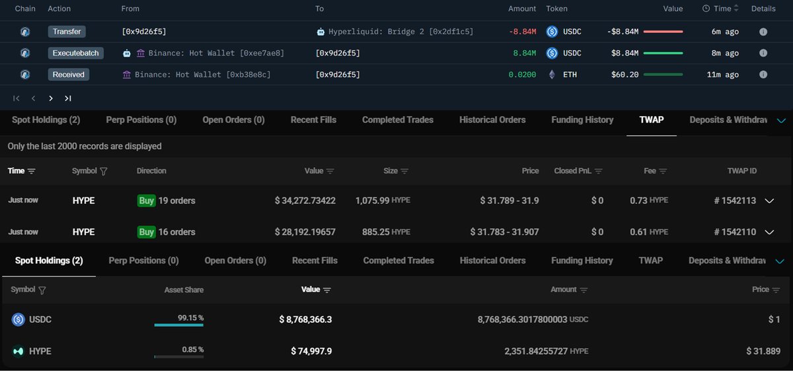This screenshot has height=371, width=793.
Task: Go to next page arrow
Action: (51, 98)
